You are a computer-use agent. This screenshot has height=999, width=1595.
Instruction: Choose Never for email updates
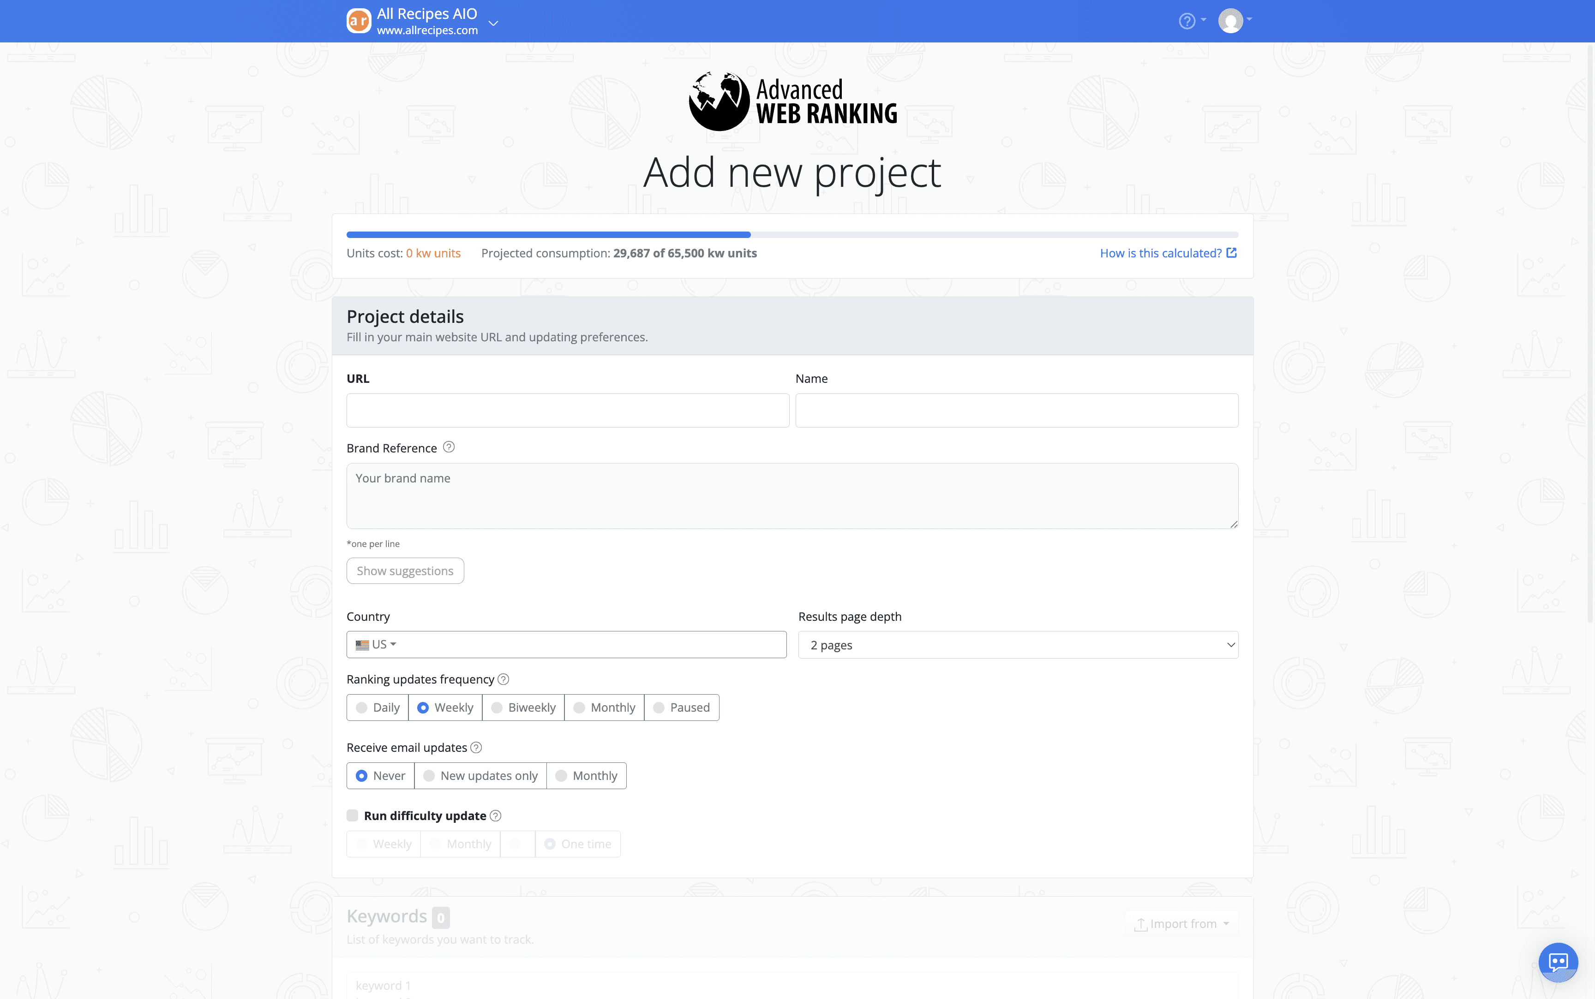click(380, 776)
